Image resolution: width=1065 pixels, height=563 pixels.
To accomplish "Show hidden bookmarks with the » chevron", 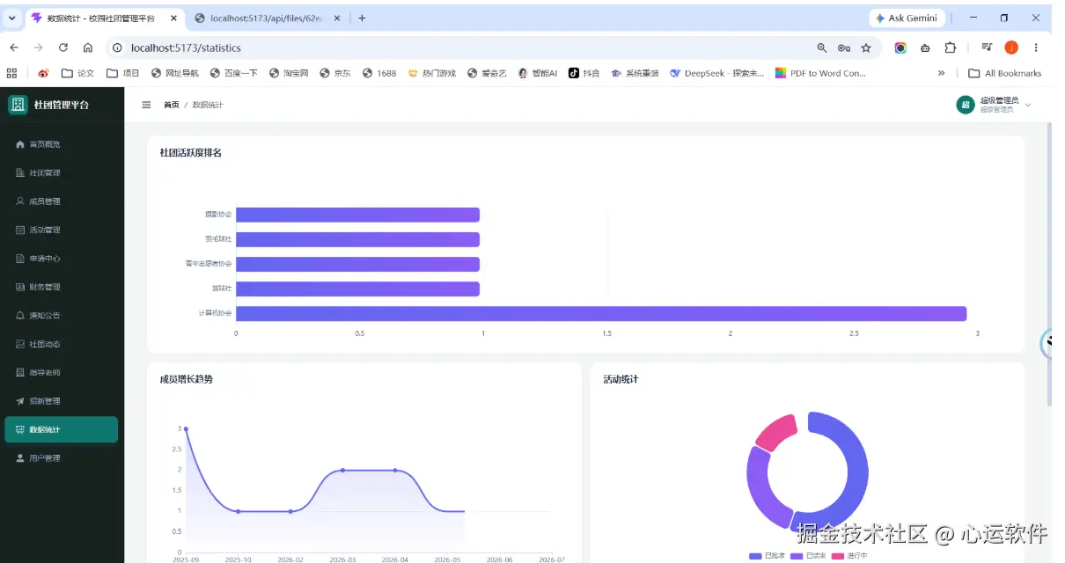I will pos(942,73).
